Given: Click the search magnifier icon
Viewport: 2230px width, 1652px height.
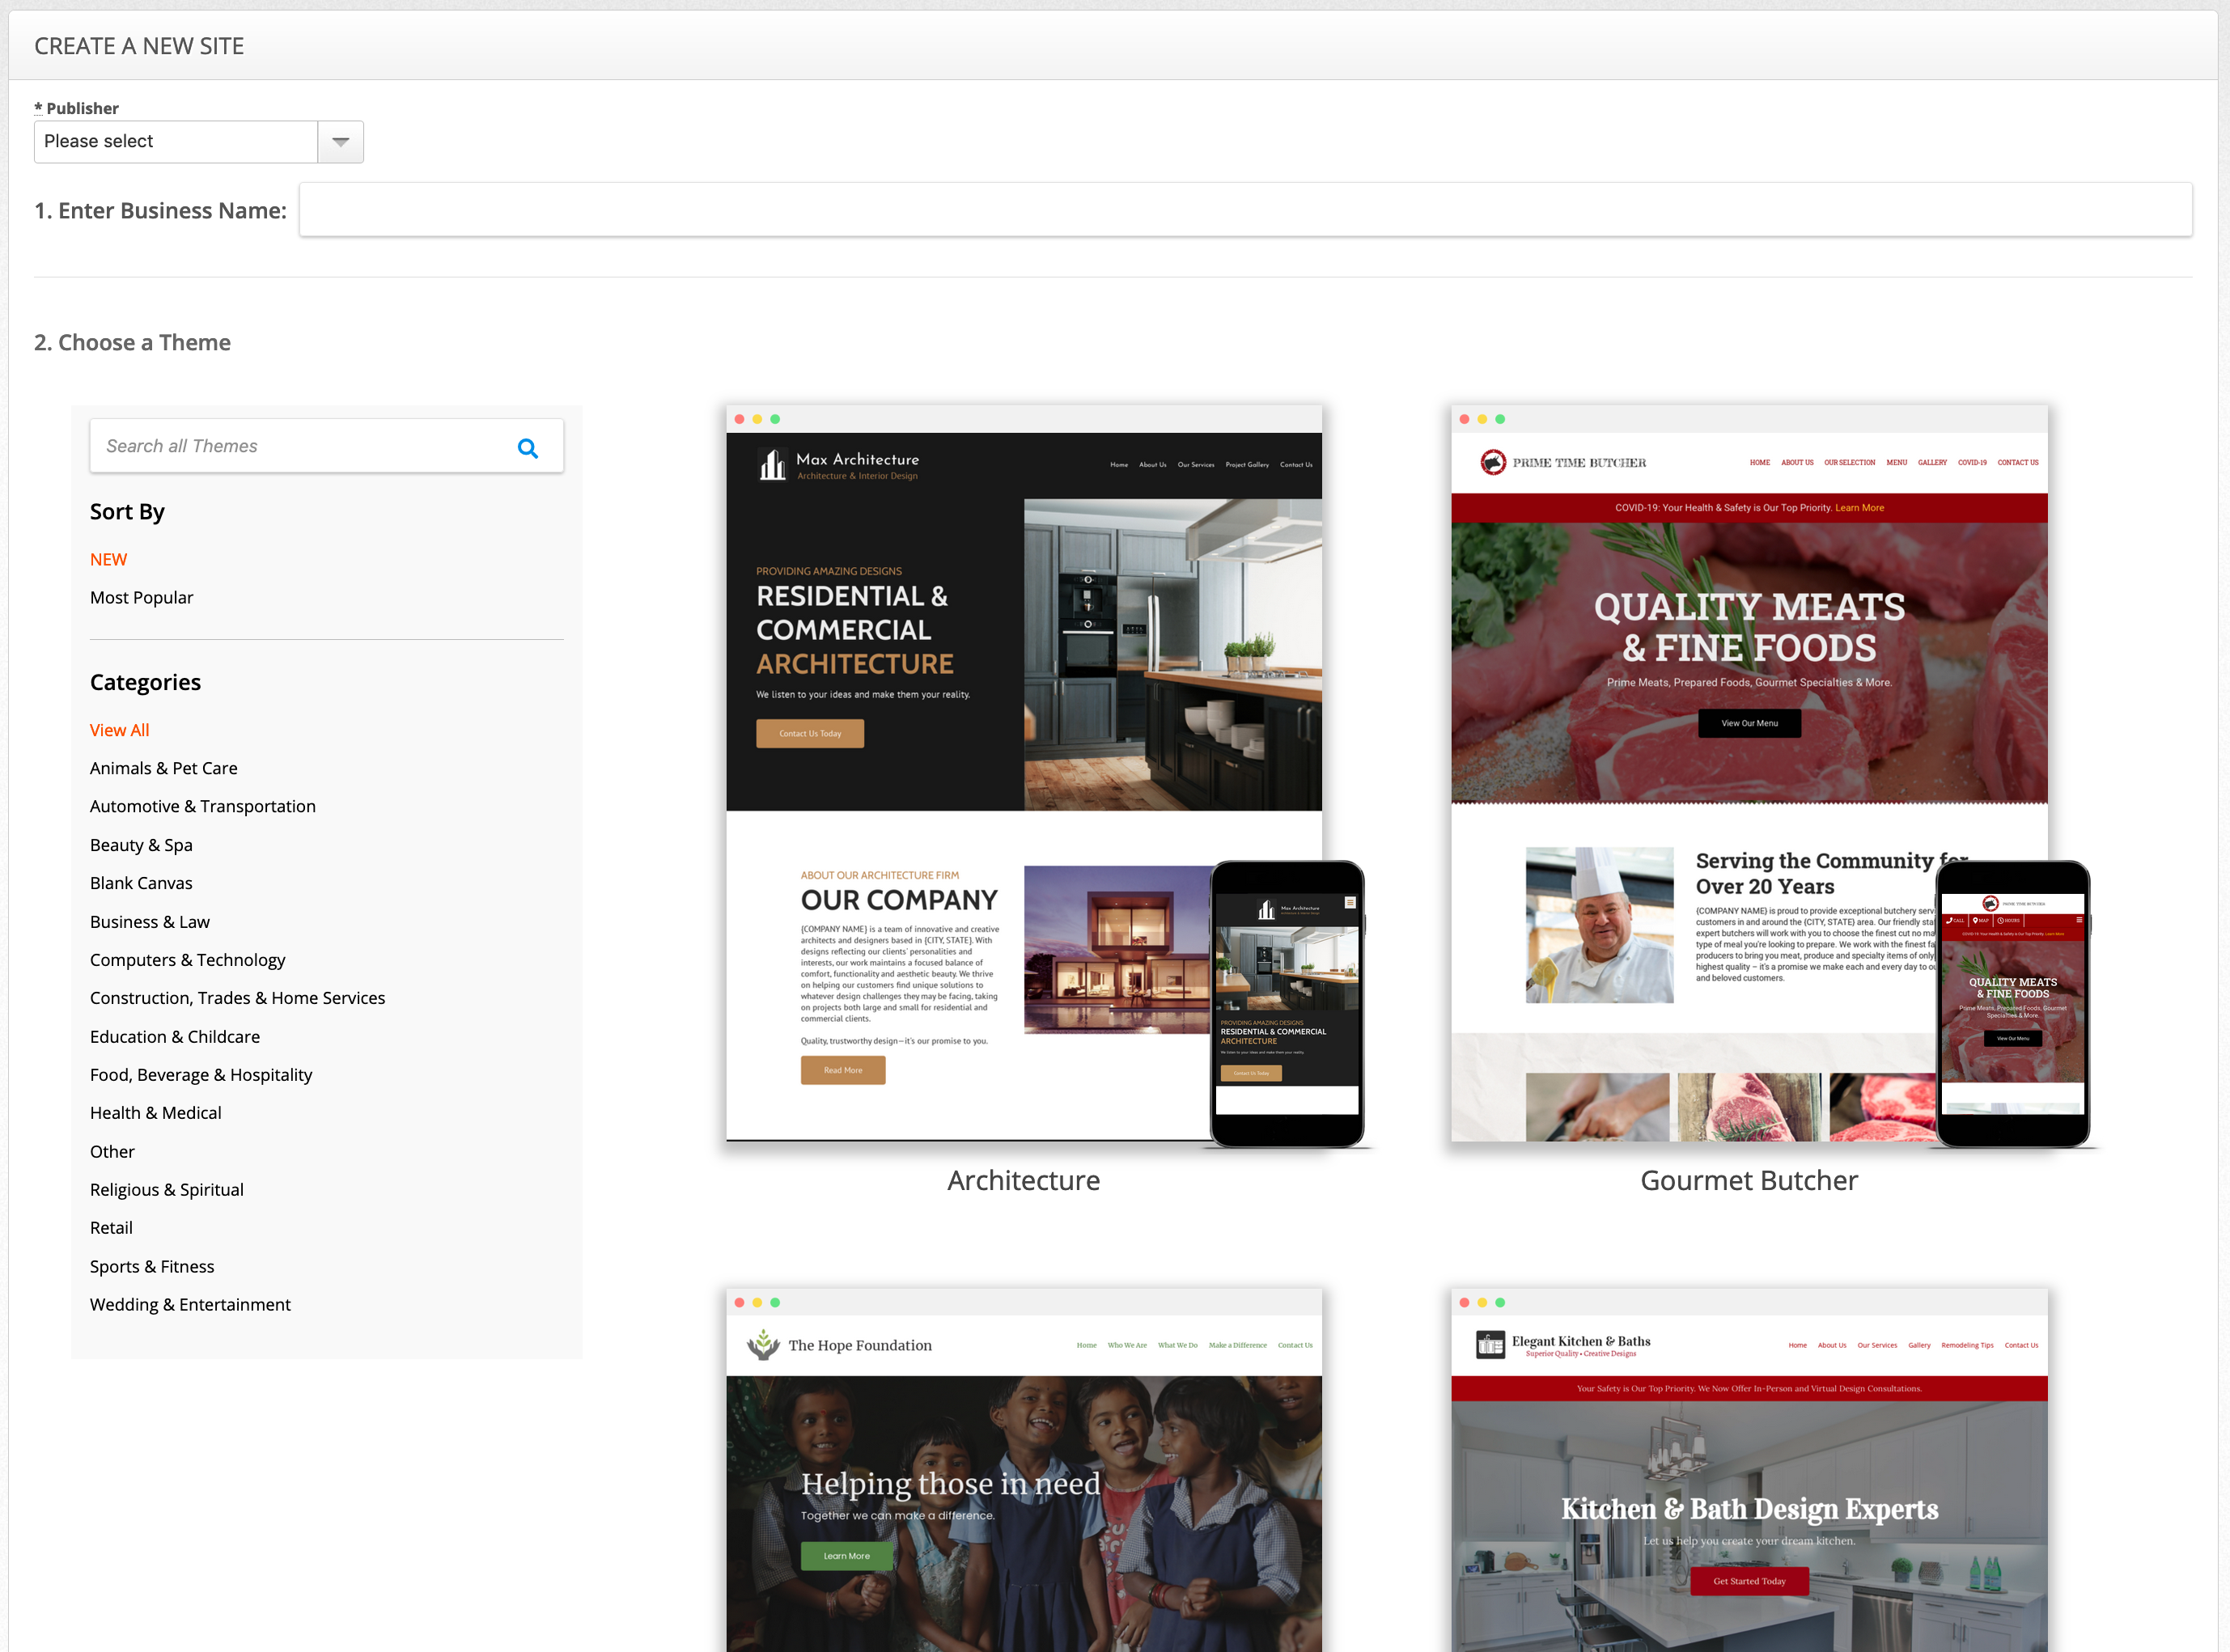Looking at the screenshot, I should coord(528,448).
